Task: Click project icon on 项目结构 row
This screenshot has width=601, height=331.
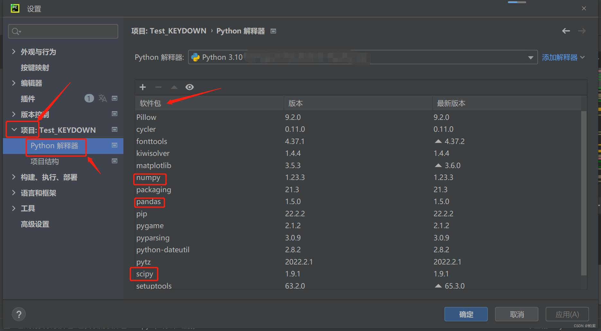Action: [x=114, y=161]
